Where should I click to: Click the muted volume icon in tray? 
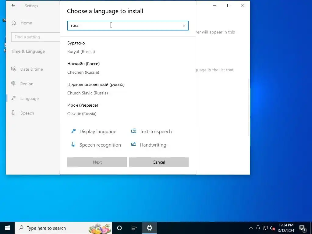[x=272, y=228]
